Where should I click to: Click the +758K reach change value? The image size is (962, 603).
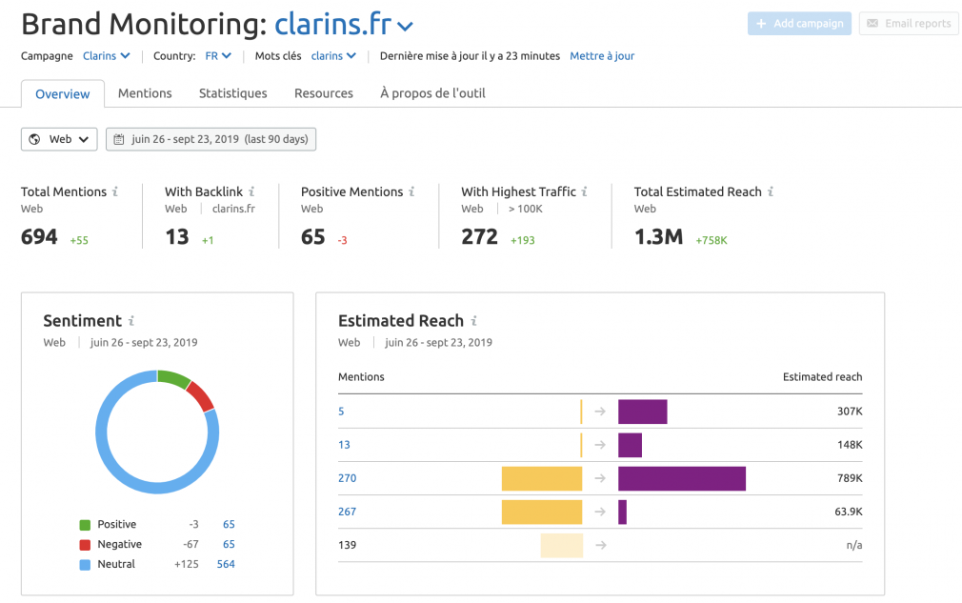tap(711, 240)
